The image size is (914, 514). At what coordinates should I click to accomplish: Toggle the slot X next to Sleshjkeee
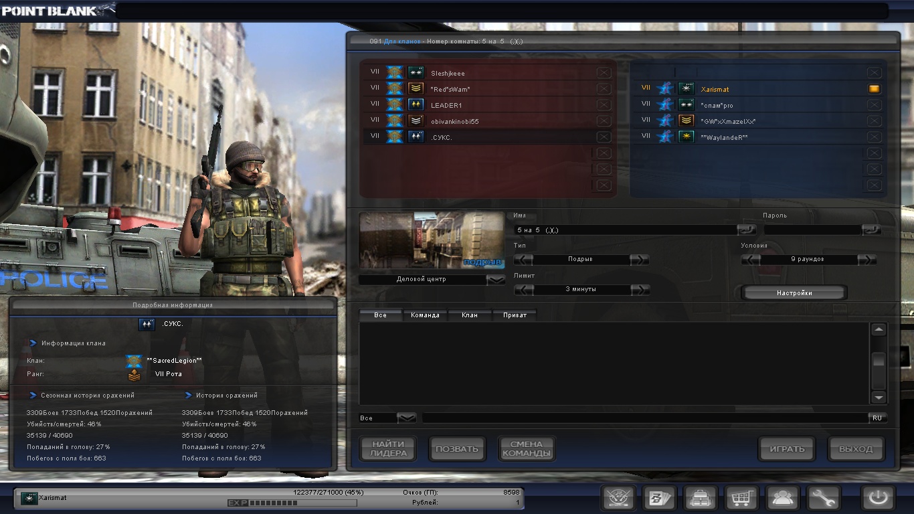[x=604, y=73]
